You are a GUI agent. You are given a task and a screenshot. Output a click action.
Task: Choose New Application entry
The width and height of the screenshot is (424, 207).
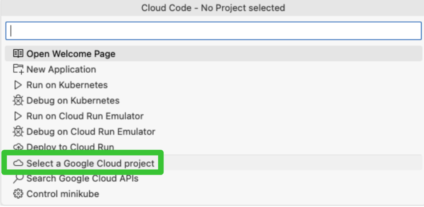(x=61, y=69)
